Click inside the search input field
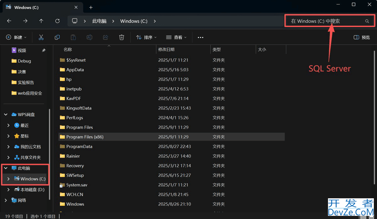The width and height of the screenshot is (377, 219). (x=320, y=21)
